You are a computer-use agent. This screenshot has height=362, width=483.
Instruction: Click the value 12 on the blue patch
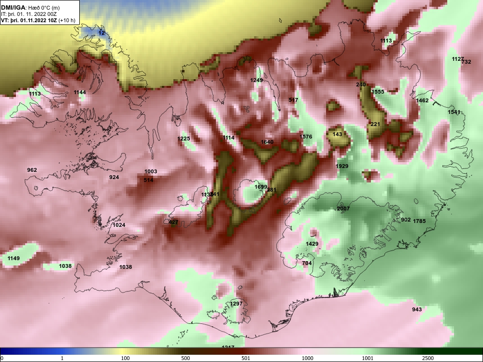pyautogui.click(x=101, y=33)
